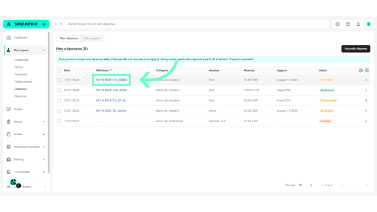The height and width of the screenshot is (212, 377).
Task: Open the round chat widget icon
Action: tap(13, 182)
